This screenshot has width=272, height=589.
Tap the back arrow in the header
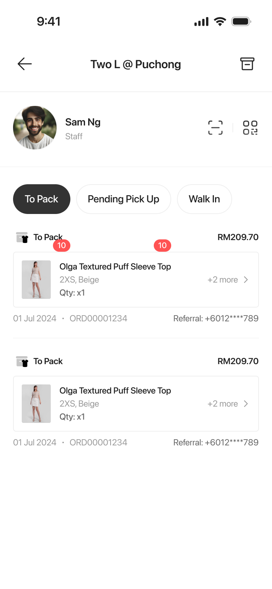pyautogui.click(x=25, y=64)
